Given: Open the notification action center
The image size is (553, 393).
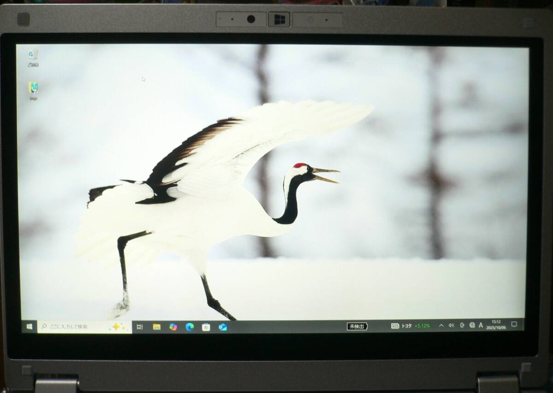Looking at the screenshot, I should pyautogui.click(x=514, y=324).
